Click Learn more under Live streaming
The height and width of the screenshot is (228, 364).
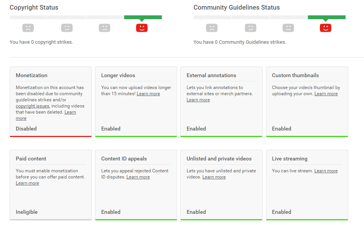point(326,171)
